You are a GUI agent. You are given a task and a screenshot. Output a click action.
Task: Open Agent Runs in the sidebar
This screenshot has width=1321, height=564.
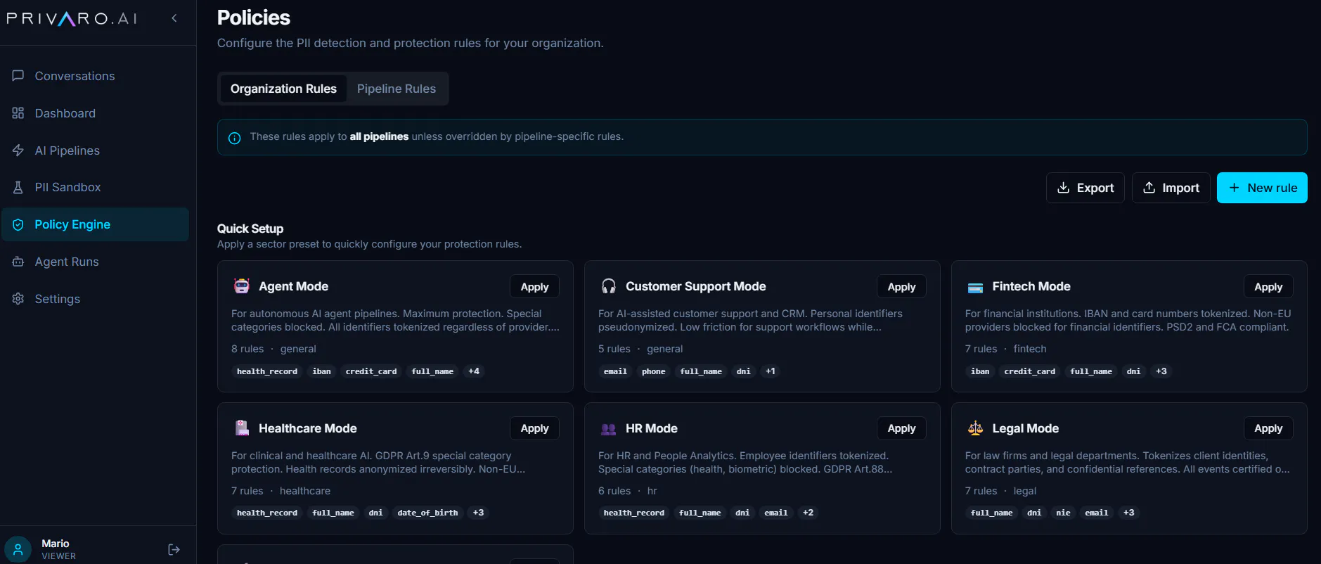(x=95, y=262)
